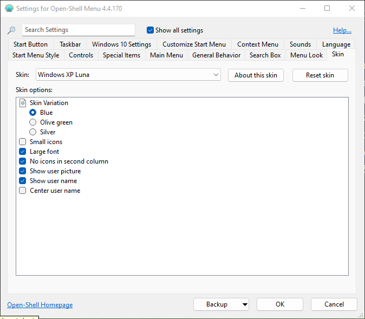Click into the Search Settings field
Screen dimensions: 365x319
(x=79, y=30)
